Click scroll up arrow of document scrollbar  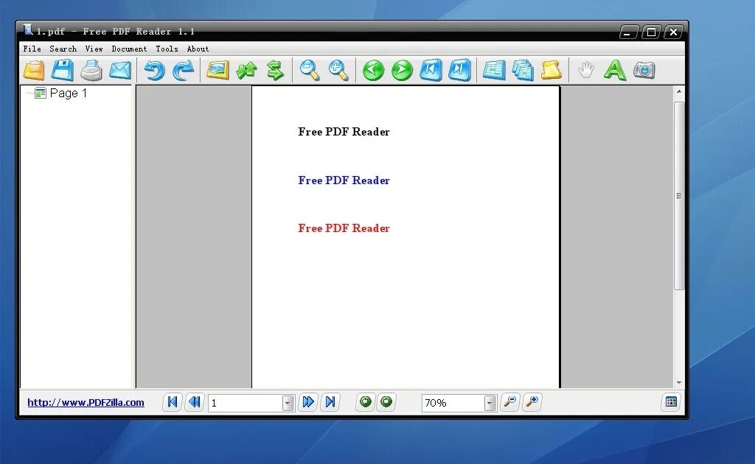coord(679,91)
